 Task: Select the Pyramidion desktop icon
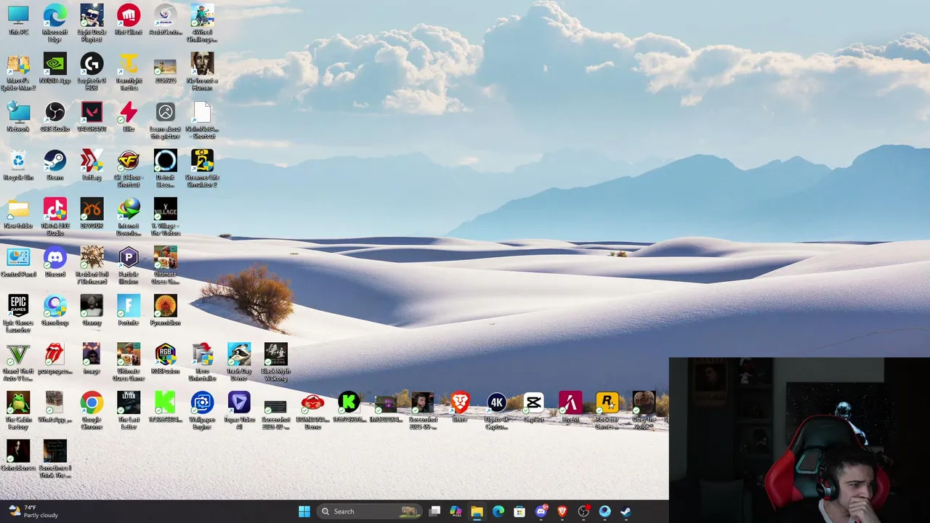point(165,311)
